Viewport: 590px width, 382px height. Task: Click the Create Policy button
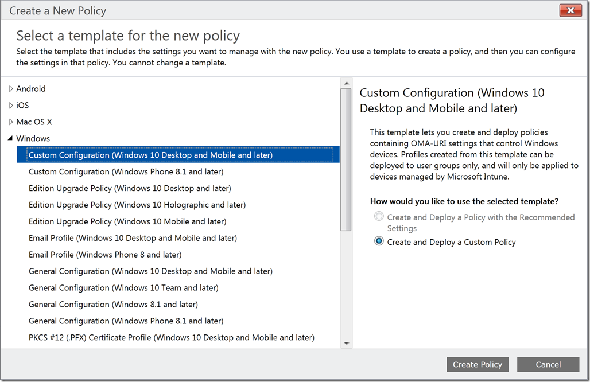[478, 364]
